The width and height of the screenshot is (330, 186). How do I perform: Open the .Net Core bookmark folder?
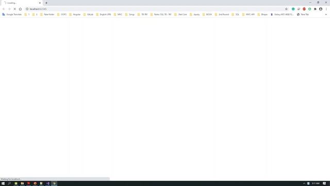[180, 14]
